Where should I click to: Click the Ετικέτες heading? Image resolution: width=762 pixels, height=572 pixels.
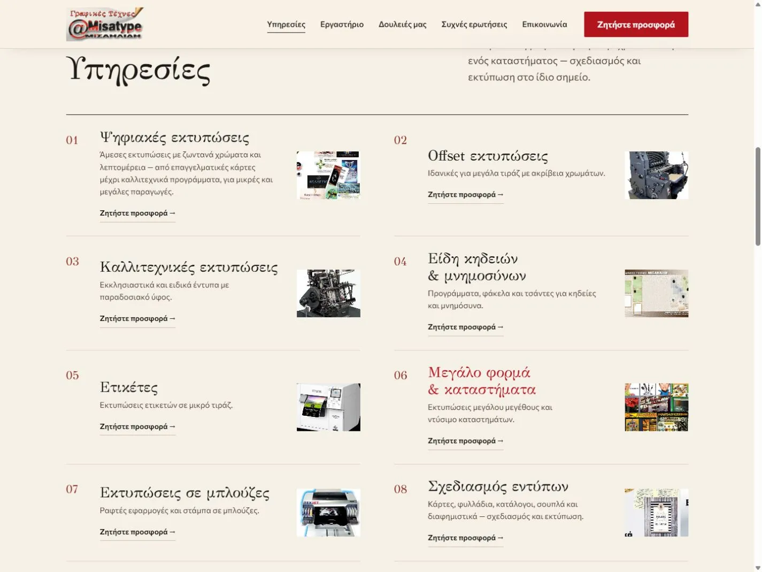coord(128,387)
